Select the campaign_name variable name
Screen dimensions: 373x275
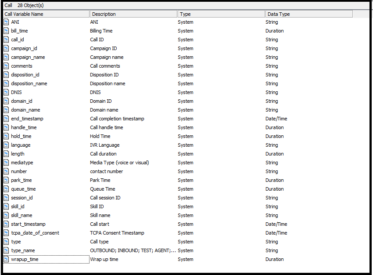point(28,58)
